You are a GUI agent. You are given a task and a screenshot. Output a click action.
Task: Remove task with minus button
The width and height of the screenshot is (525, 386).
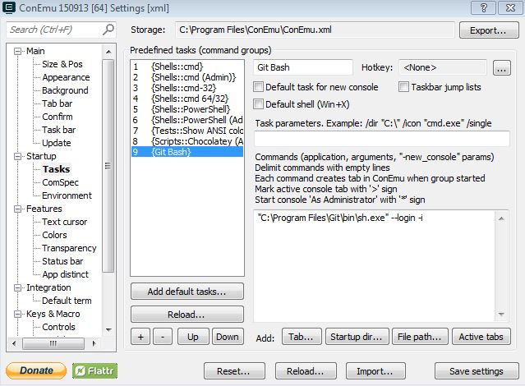coord(163,337)
